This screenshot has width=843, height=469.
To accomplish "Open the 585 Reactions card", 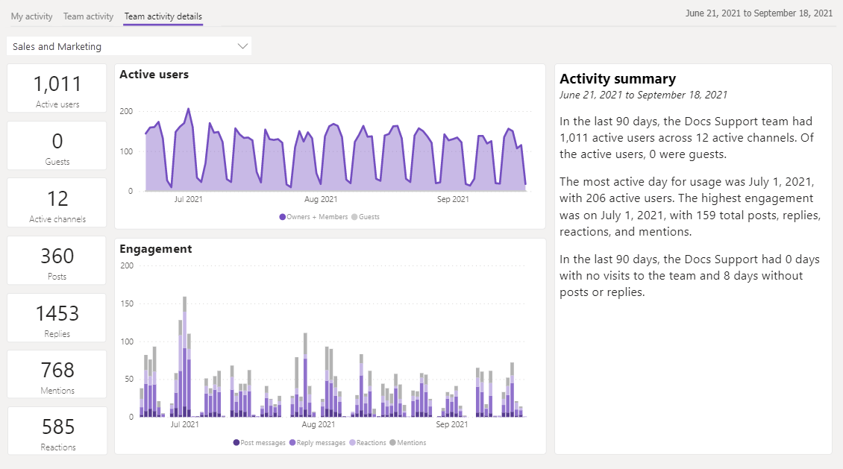I will point(57,431).
